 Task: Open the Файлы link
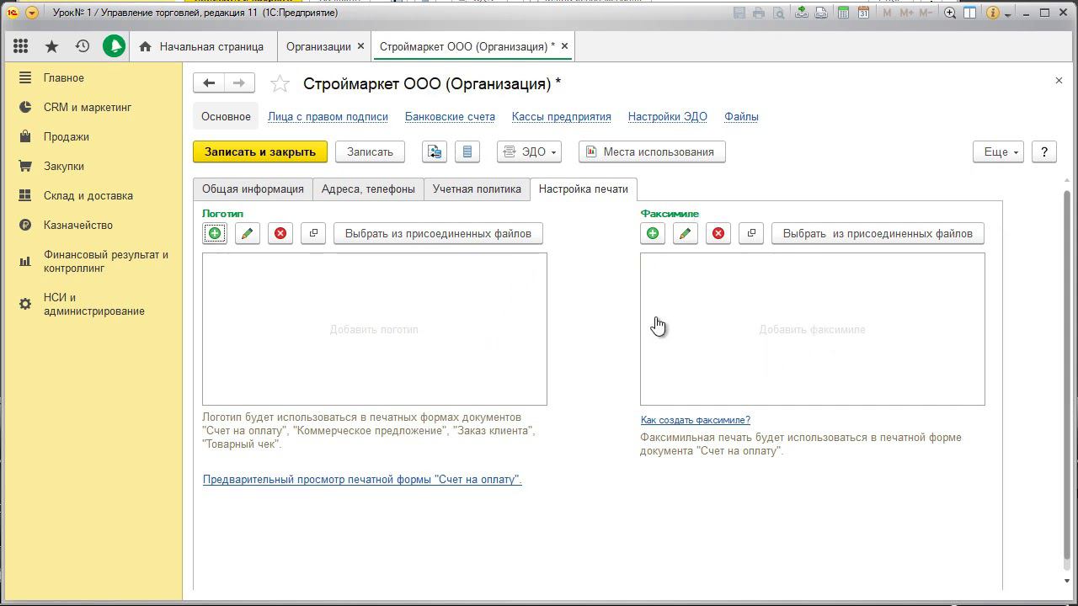tap(741, 117)
